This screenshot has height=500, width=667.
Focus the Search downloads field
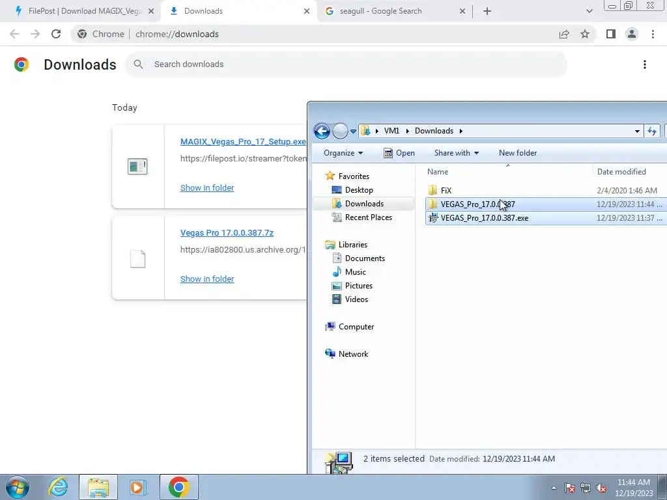[x=346, y=64]
